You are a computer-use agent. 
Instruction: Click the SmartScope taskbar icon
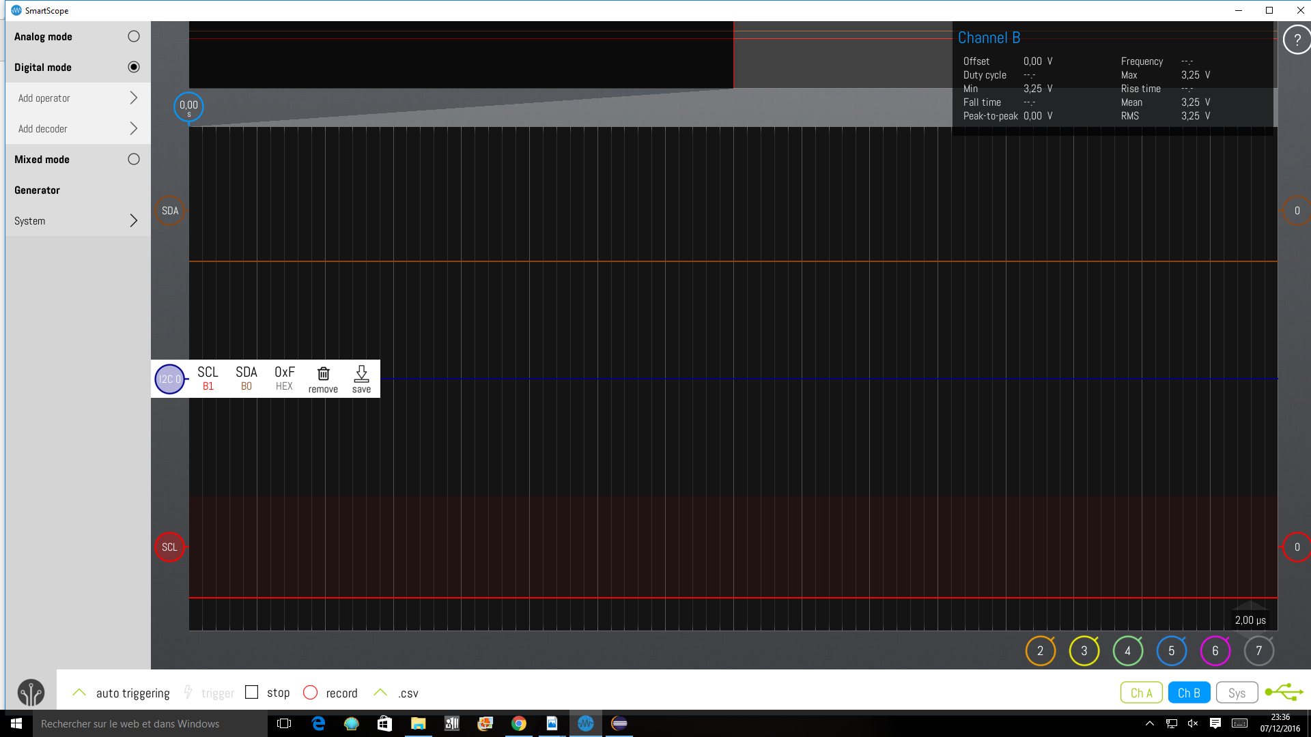click(586, 723)
